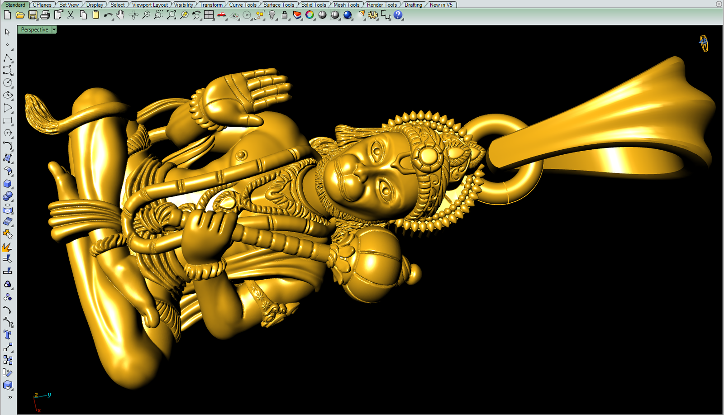Image resolution: width=724 pixels, height=415 pixels.
Task: Open Surface Tools tab
Action: 279,5
